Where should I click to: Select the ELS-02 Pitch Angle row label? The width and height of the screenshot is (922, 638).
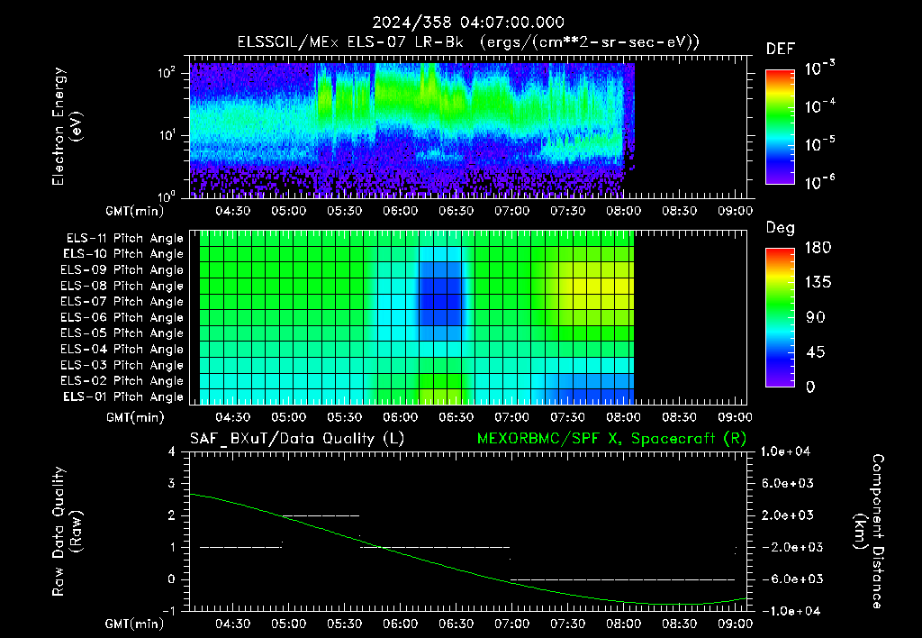point(122,381)
